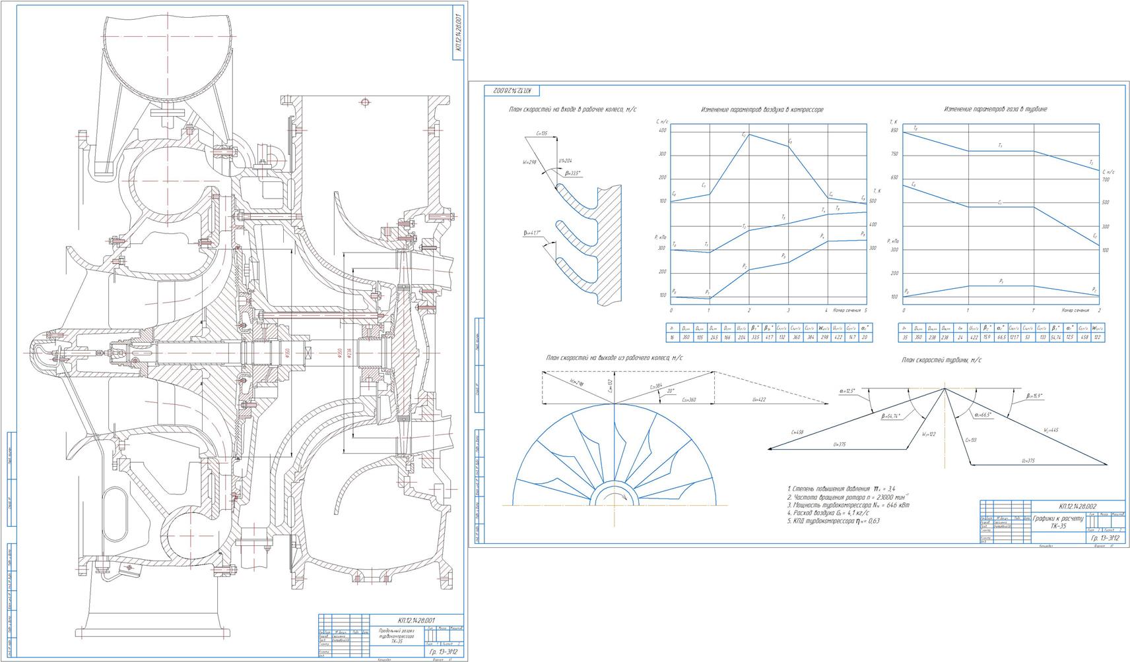Click the 'W=298' label on the inlet velocity triangle

click(x=529, y=161)
